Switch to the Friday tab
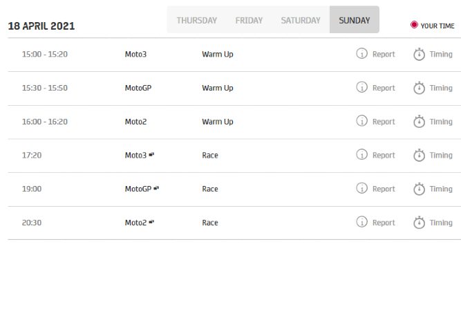The height and width of the screenshot is (336, 461). 249,21
